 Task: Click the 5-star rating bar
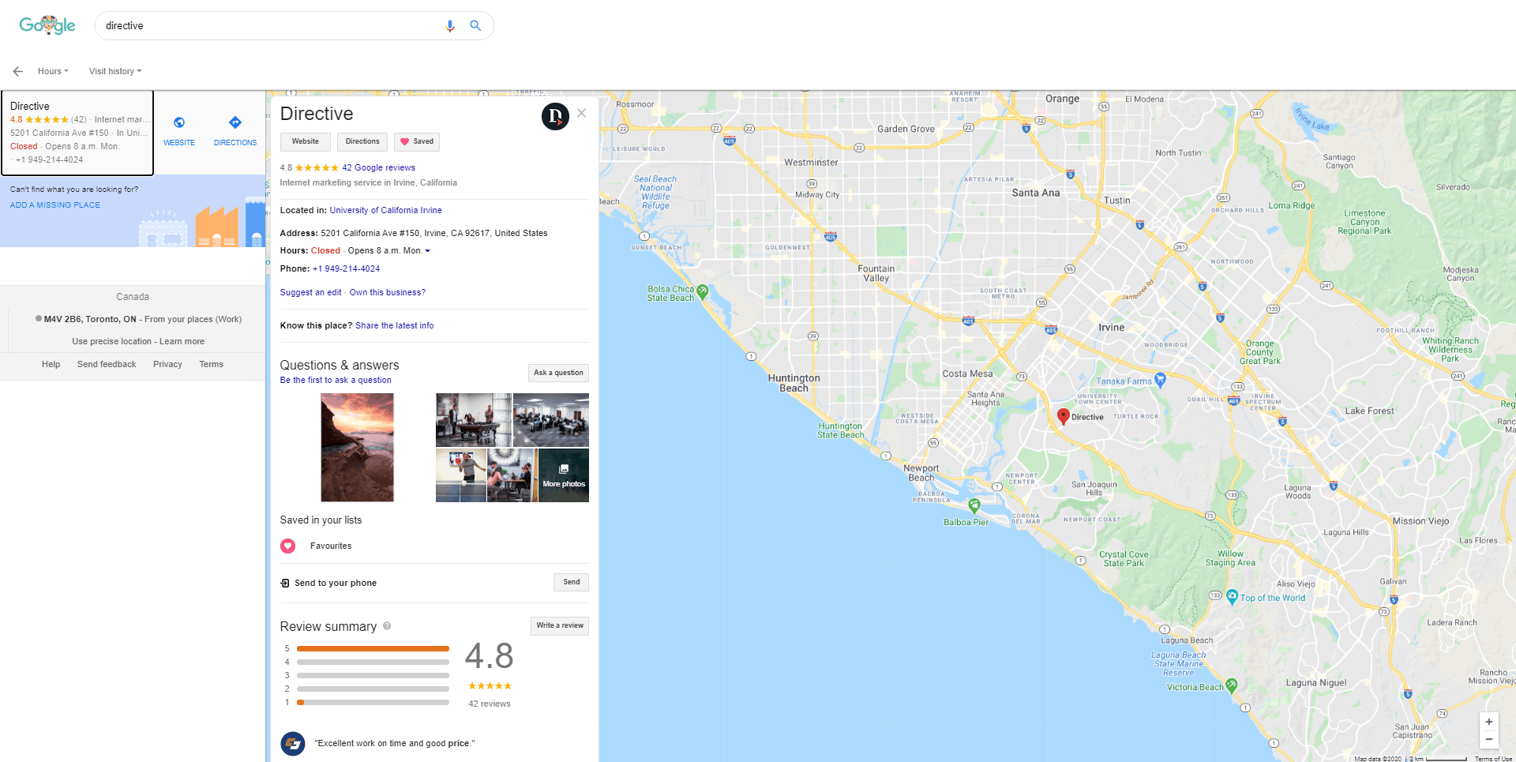point(373,648)
